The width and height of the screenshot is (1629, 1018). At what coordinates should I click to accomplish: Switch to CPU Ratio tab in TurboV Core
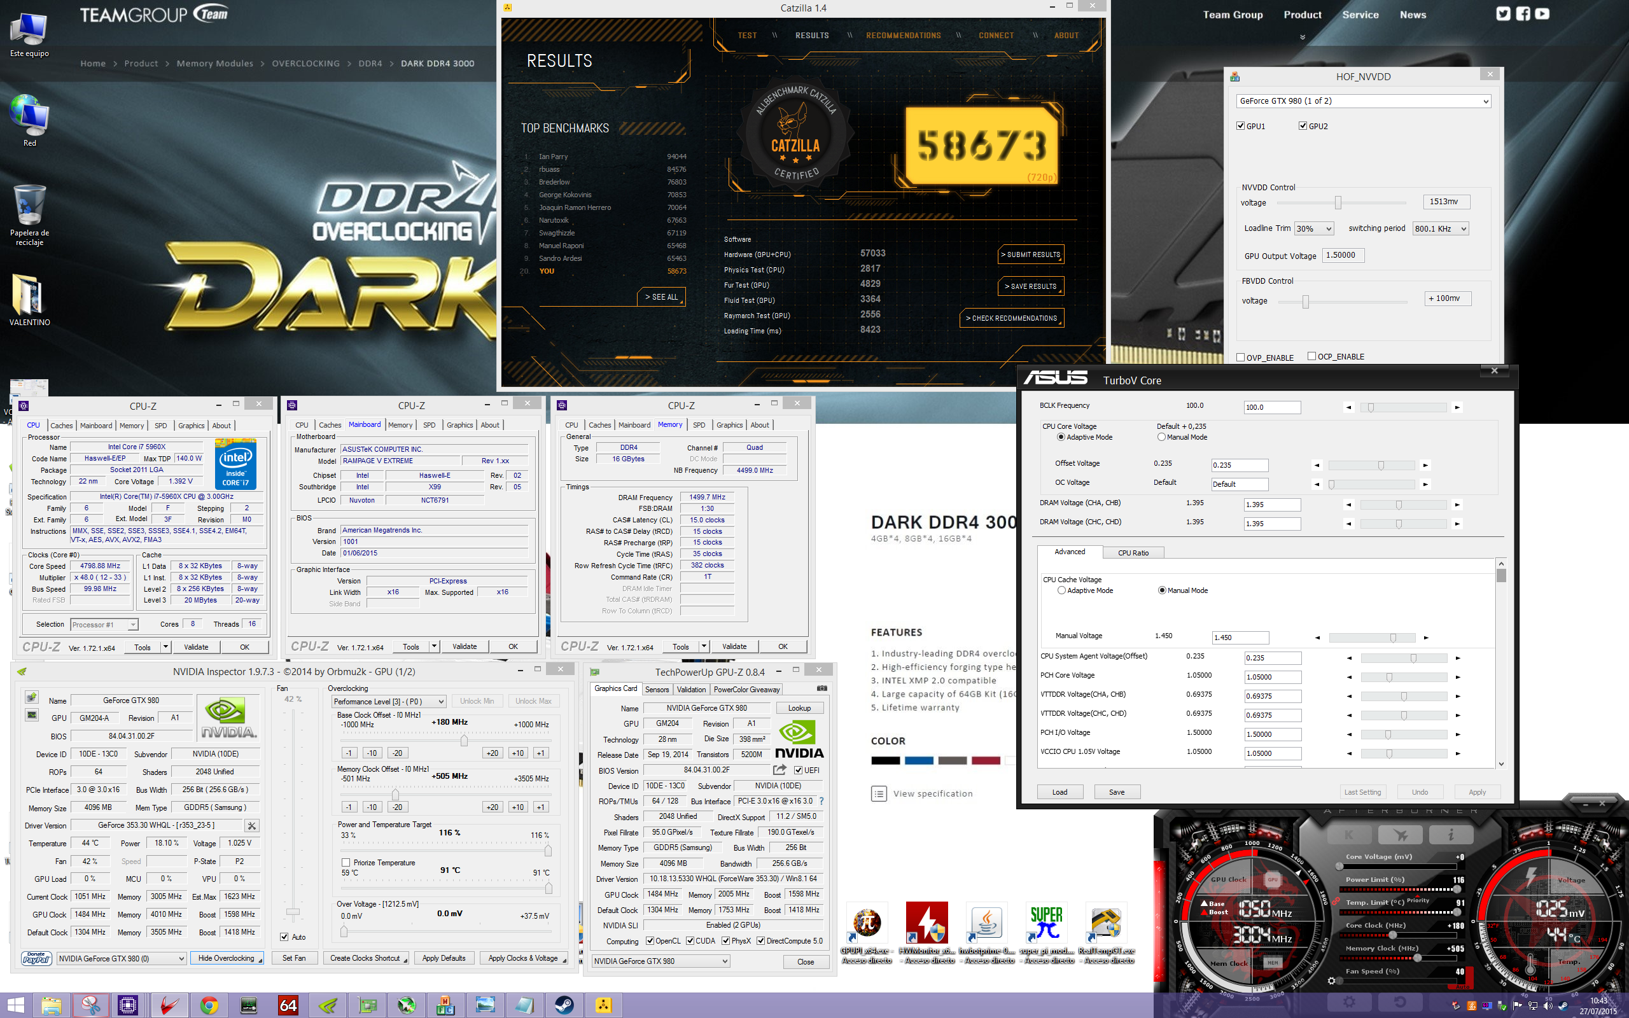1133,553
